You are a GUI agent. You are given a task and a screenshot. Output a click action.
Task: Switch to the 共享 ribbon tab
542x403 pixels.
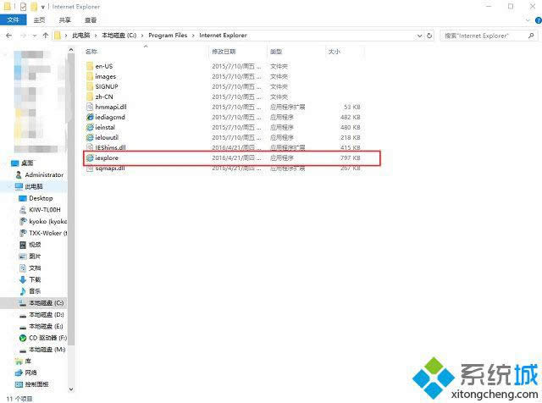coord(64,20)
